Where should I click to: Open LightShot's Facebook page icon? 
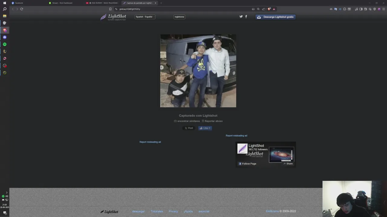246,17
